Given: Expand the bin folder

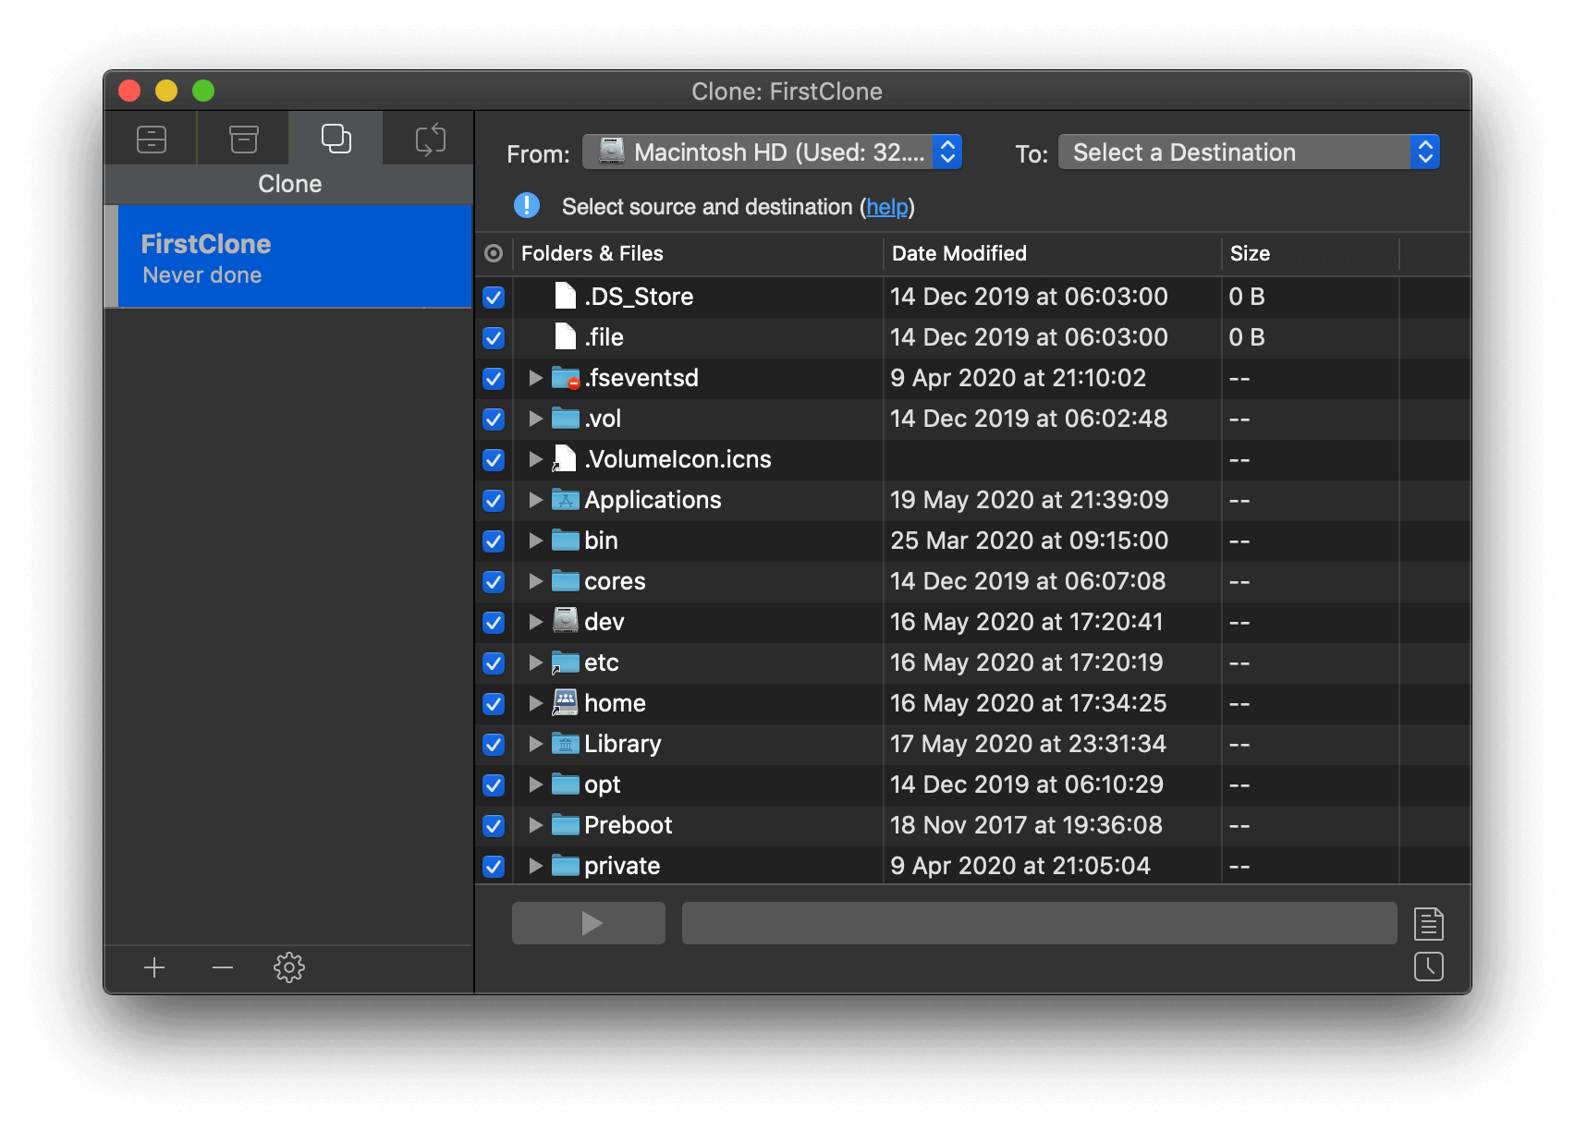Looking at the screenshot, I should click(535, 541).
